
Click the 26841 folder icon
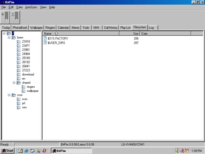[18, 66]
